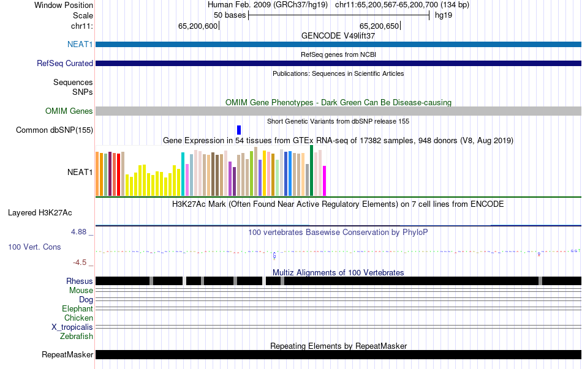Select the Zebrafish alignment row label
Screen dimensions: 582x369
pyautogui.click(x=77, y=337)
